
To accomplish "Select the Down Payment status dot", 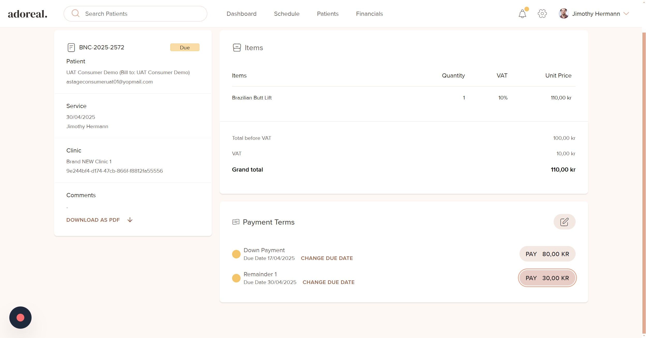I will click(236, 254).
